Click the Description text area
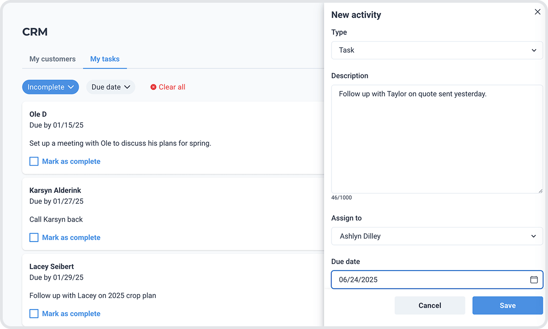The width and height of the screenshot is (548, 329). click(437, 137)
